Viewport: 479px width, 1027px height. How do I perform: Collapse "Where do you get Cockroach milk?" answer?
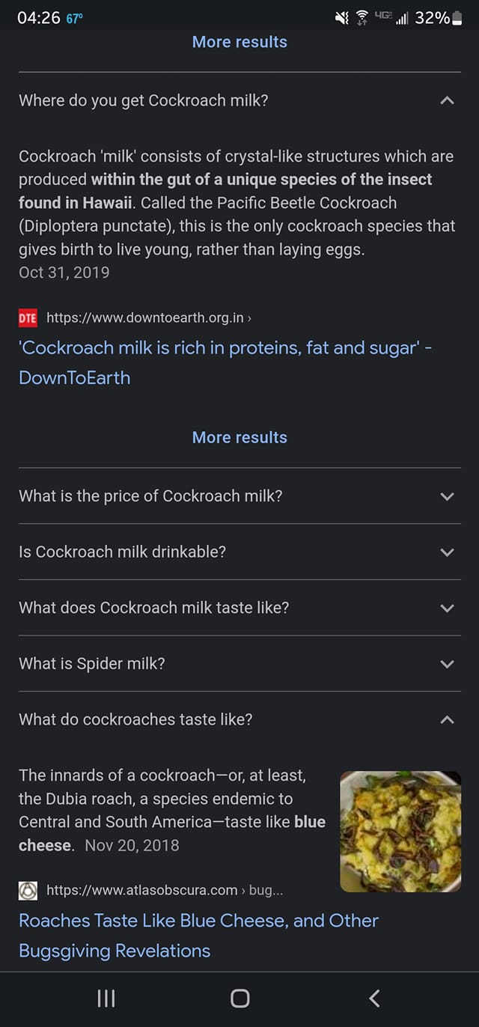[x=447, y=100]
